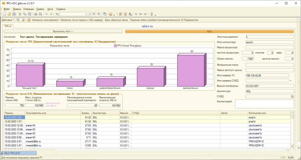Click the Find next icon
This screenshot has width=301, height=160.
pos(94,14)
